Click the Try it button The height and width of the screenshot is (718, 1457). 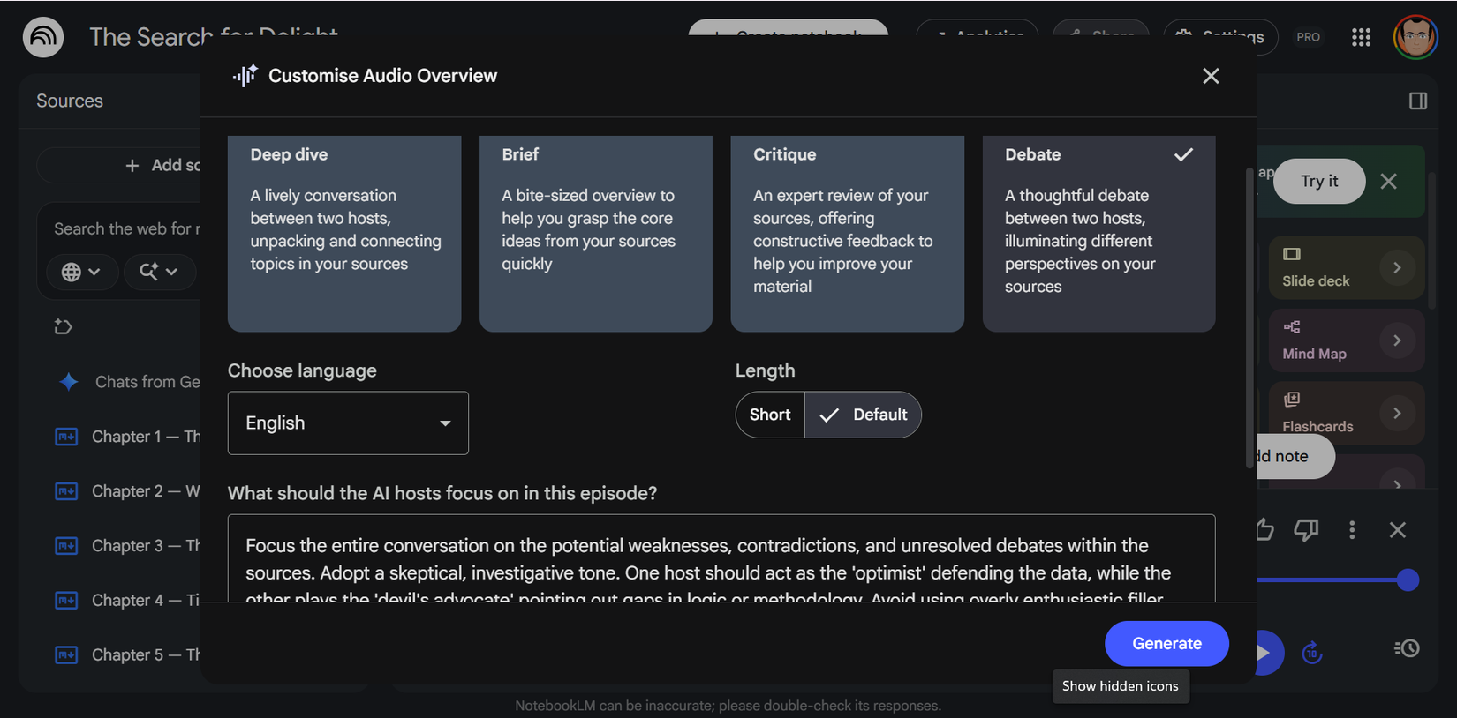1319,181
